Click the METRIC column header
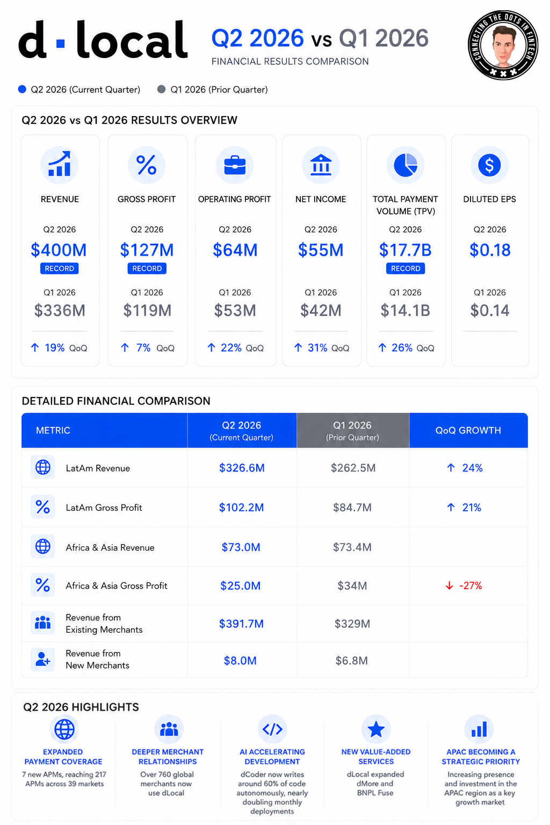550x825 pixels. click(x=104, y=430)
